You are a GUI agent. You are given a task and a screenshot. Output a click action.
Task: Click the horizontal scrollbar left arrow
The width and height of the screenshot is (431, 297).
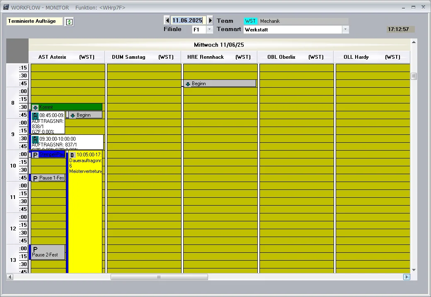pyautogui.click(x=10, y=277)
